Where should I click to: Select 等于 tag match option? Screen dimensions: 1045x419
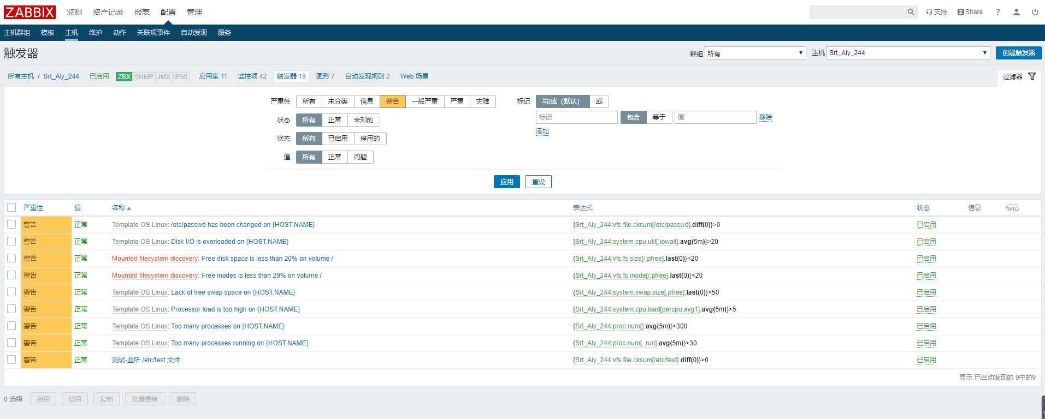click(659, 117)
